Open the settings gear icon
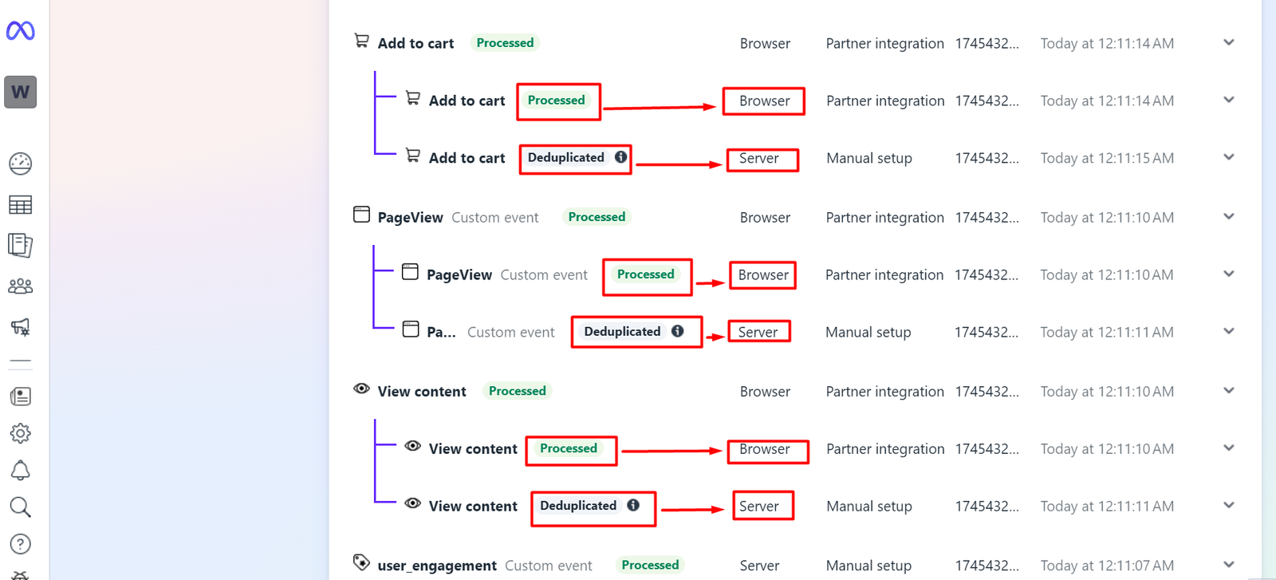1276x580 pixels. pyautogui.click(x=21, y=433)
